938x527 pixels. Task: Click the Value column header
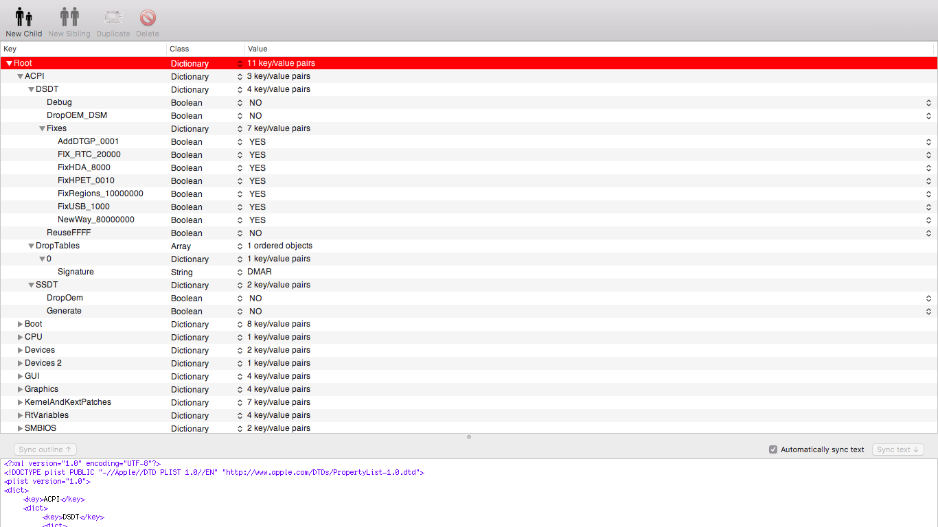pyautogui.click(x=589, y=49)
